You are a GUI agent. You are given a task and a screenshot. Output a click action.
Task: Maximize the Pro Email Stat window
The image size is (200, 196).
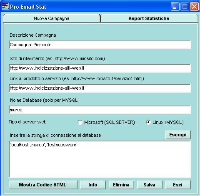[x=185, y=6]
